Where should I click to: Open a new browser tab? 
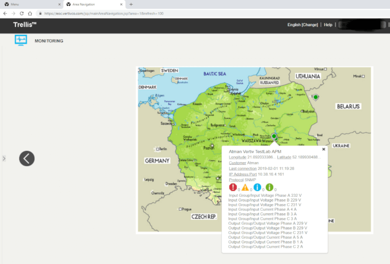(x=131, y=4)
